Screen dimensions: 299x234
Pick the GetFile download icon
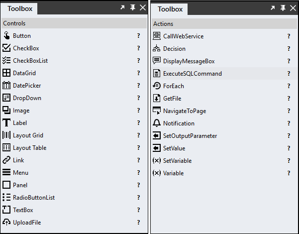pos(157,98)
